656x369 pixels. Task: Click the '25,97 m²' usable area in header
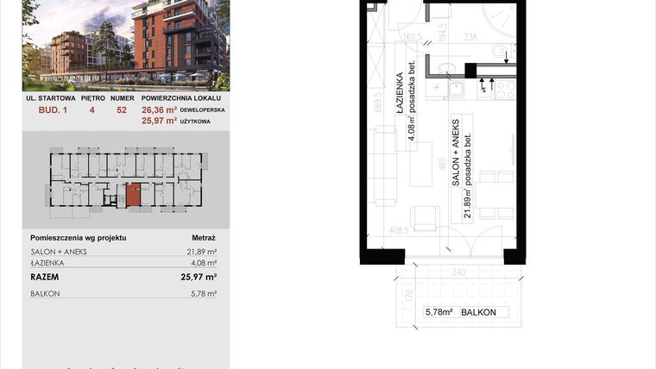click(160, 121)
